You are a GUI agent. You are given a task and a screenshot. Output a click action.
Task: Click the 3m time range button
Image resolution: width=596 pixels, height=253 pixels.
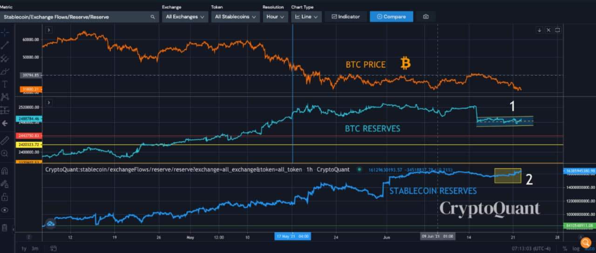pyautogui.click(x=35, y=248)
